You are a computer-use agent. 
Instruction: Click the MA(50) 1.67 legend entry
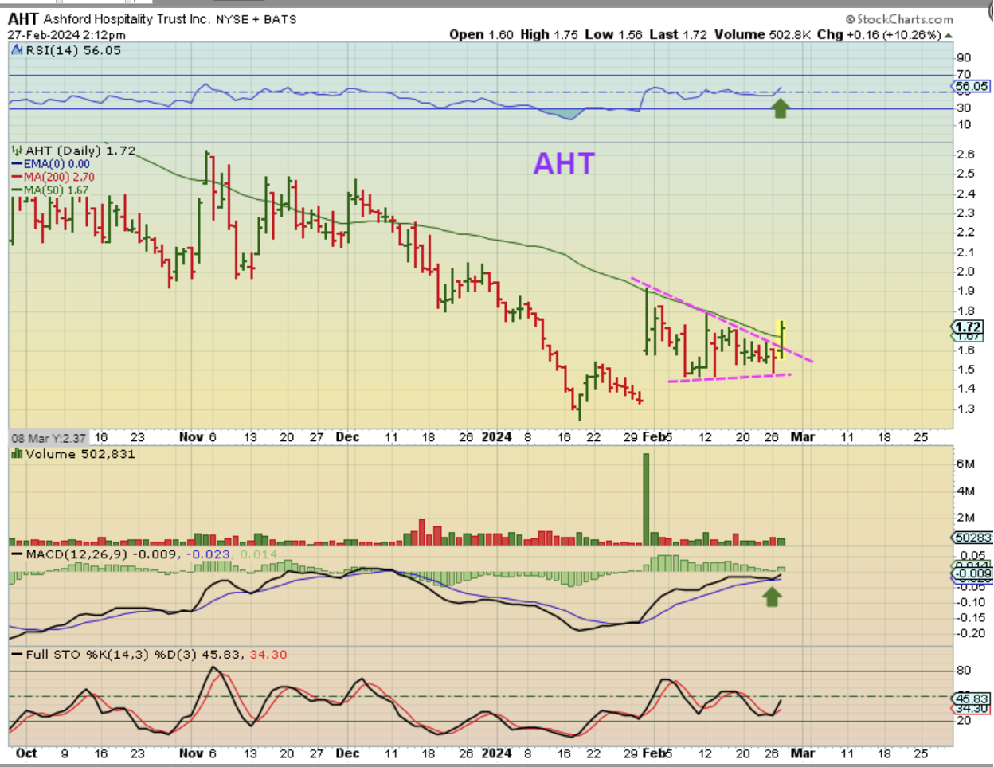pos(50,190)
